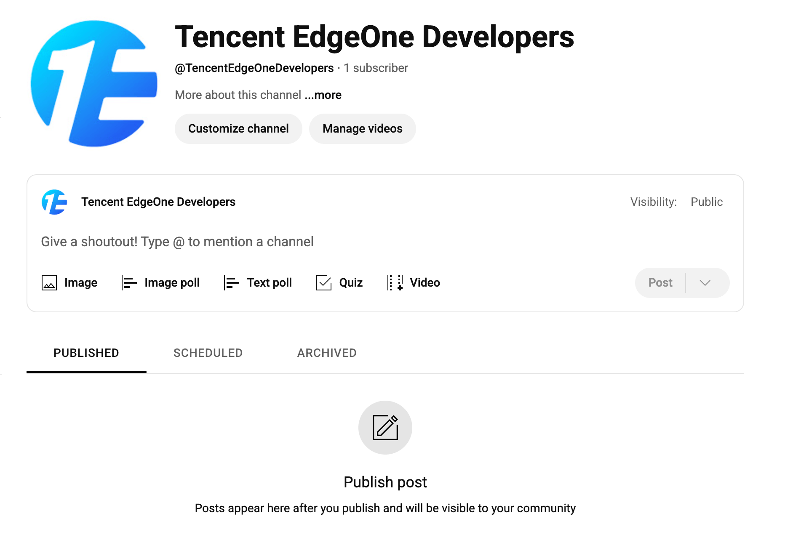This screenshot has height=548, width=785.
Task: Change visibility from Public
Action: [707, 202]
